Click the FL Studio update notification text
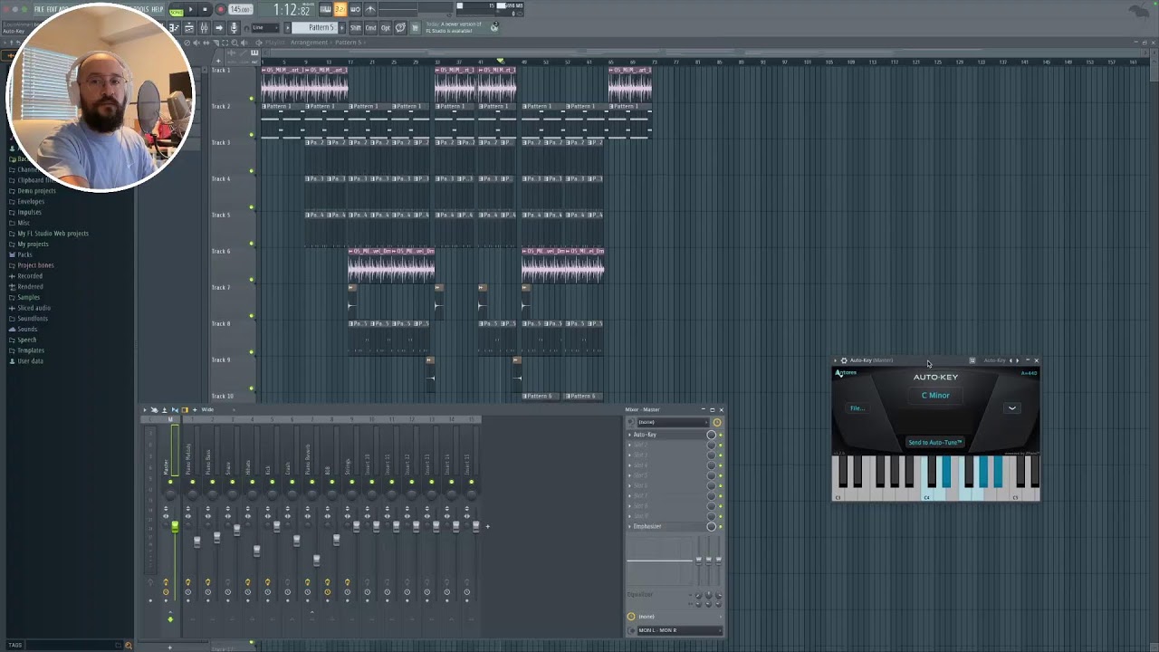This screenshot has width=1159, height=652. pyautogui.click(x=454, y=28)
